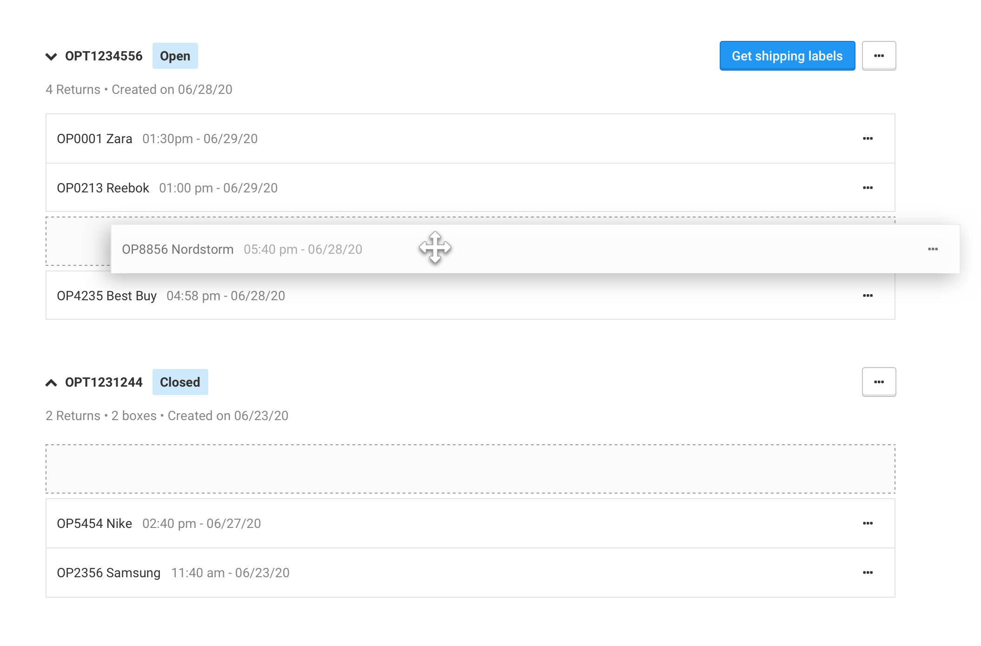Toggle the OPT1231244 batch chevron

click(51, 383)
